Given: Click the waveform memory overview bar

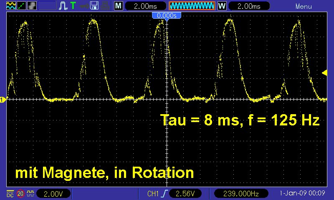Looking at the screenshot, I should click(192, 6).
